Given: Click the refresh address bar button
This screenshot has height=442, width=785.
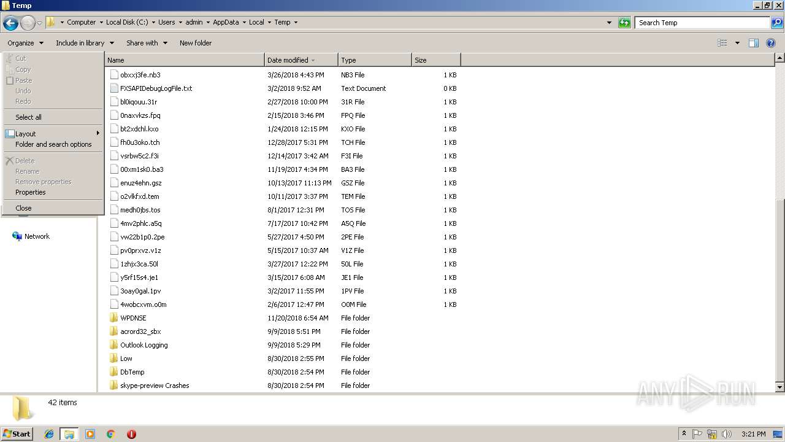Looking at the screenshot, I should coord(624,23).
